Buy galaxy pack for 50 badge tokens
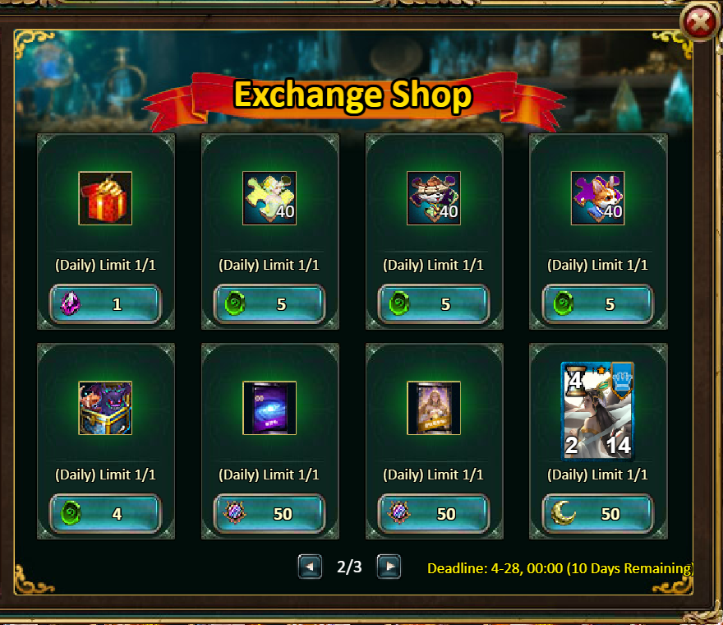 pyautogui.click(x=269, y=513)
